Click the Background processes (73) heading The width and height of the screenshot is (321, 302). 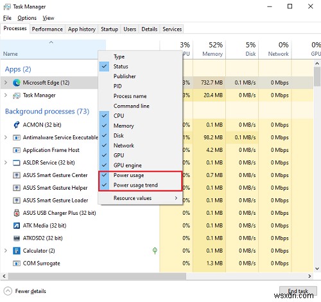click(x=47, y=112)
